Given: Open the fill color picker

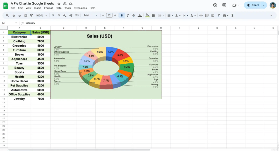Looking at the screenshot, I should point(147,16).
